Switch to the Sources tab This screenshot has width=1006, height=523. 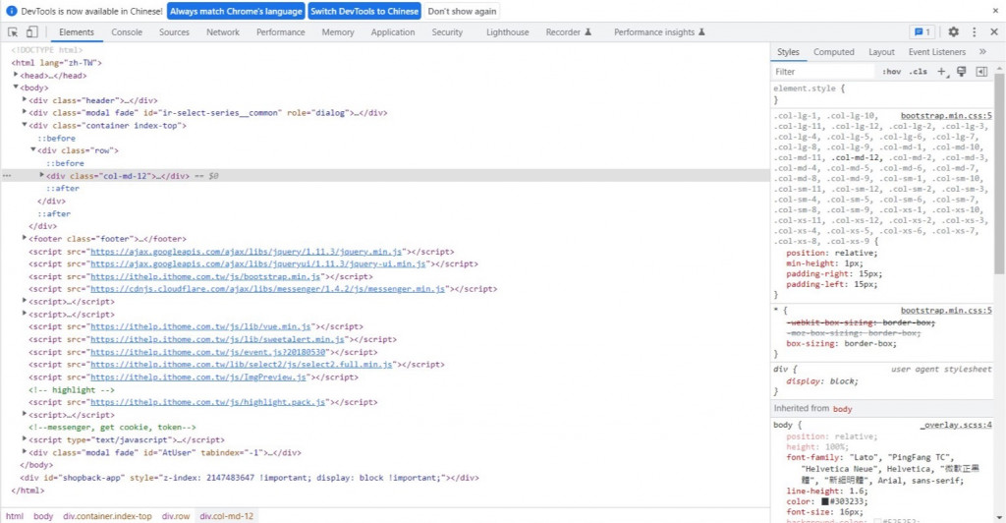[174, 32]
